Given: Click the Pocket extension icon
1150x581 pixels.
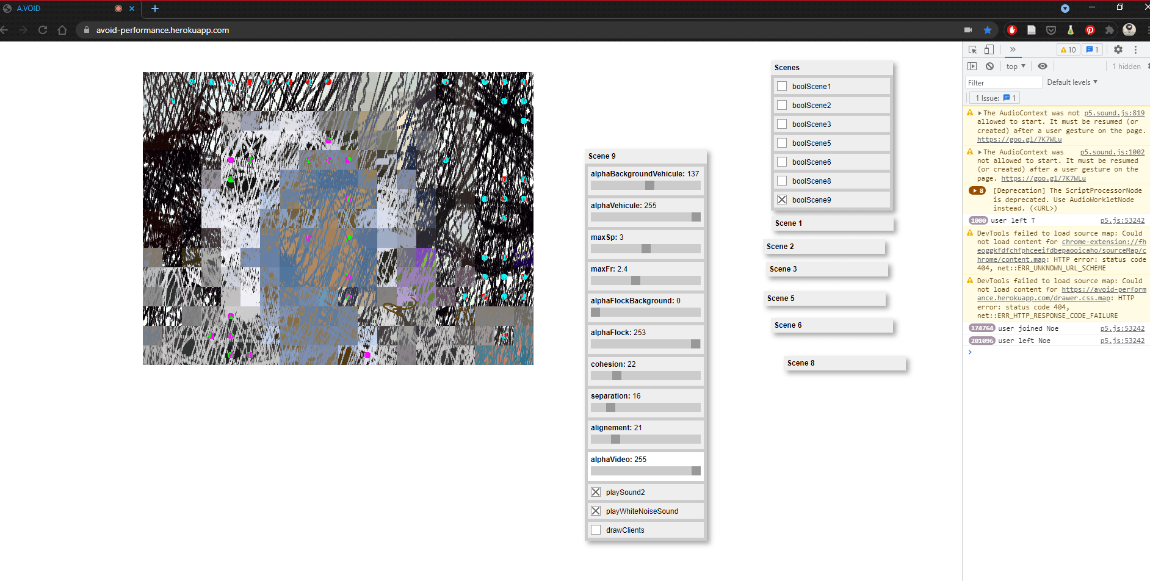Looking at the screenshot, I should coord(1051,30).
